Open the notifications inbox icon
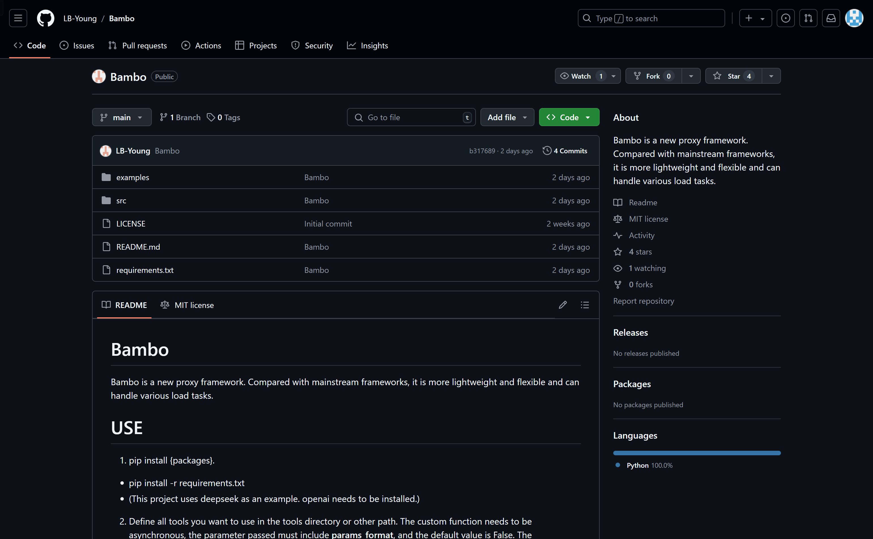Screen dimensions: 873x539 pyautogui.click(x=831, y=18)
